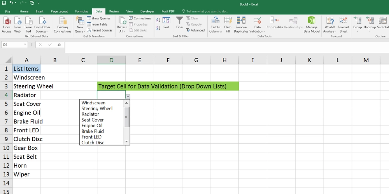Screen dimensions: 389x194
Task: Open the View tab
Action: tap(130, 11)
